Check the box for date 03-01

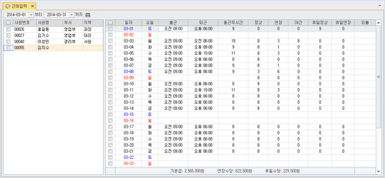110,29
